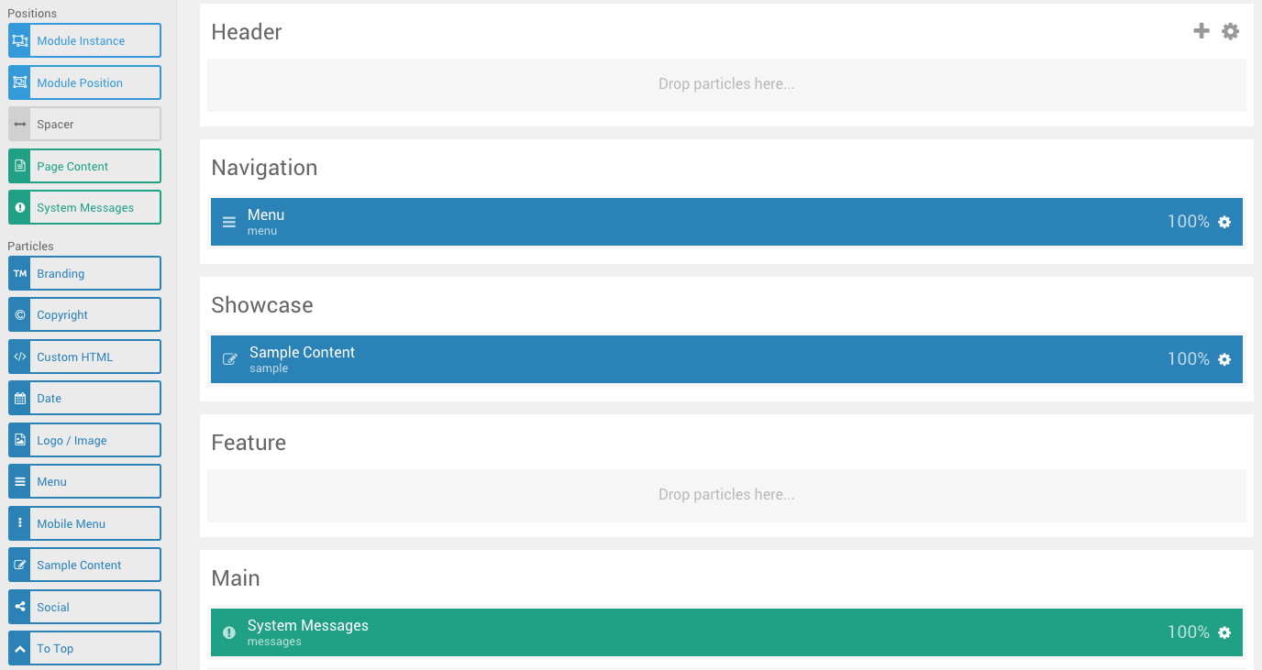Image resolution: width=1262 pixels, height=670 pixels.
Task: Click the Spacer item
Action: click(83, 124)
